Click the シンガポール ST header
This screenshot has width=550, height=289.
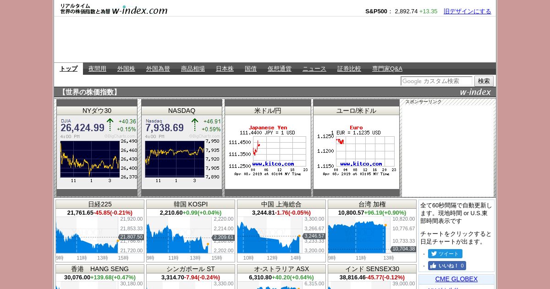click(191, 269)
